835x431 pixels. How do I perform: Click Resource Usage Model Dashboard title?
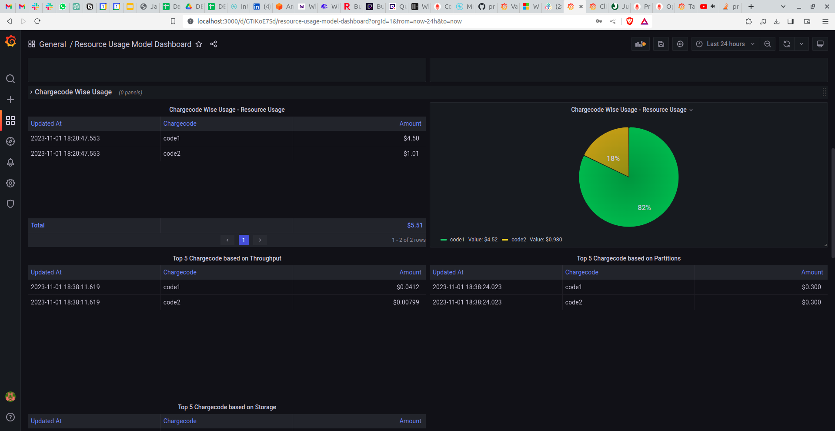133,44
